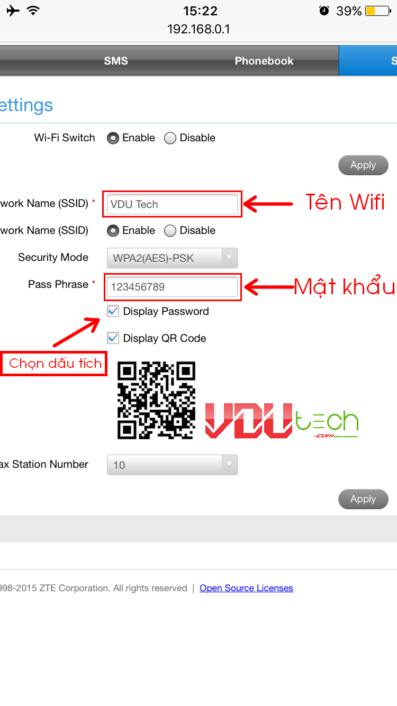397x706 pixels.
Task: Select Disable for broadcast Network Name (SSID)
Action: click(170, 231)
